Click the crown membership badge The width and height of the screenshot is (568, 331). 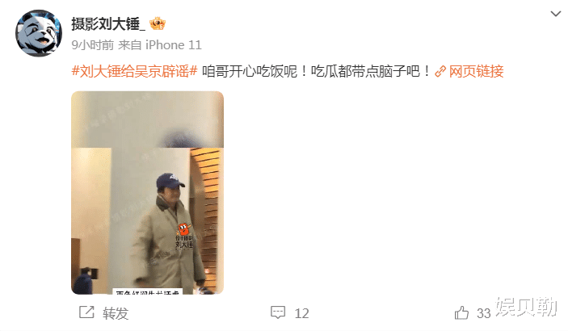[158, 23]
